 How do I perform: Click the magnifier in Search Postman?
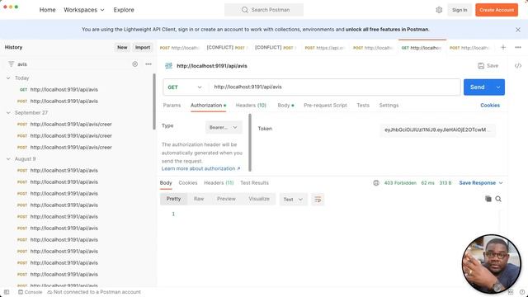[x=245, y=10]
